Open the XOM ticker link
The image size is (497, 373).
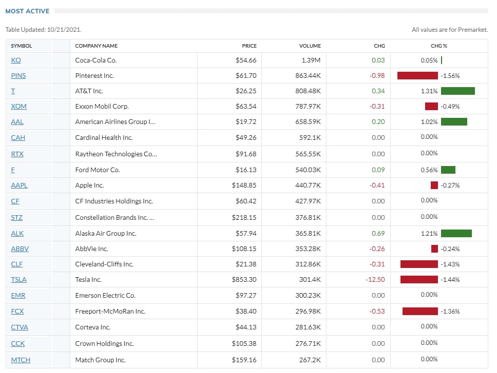18,106
